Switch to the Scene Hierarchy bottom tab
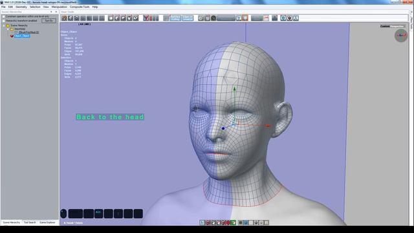414x233 pixels. [12, 223]
